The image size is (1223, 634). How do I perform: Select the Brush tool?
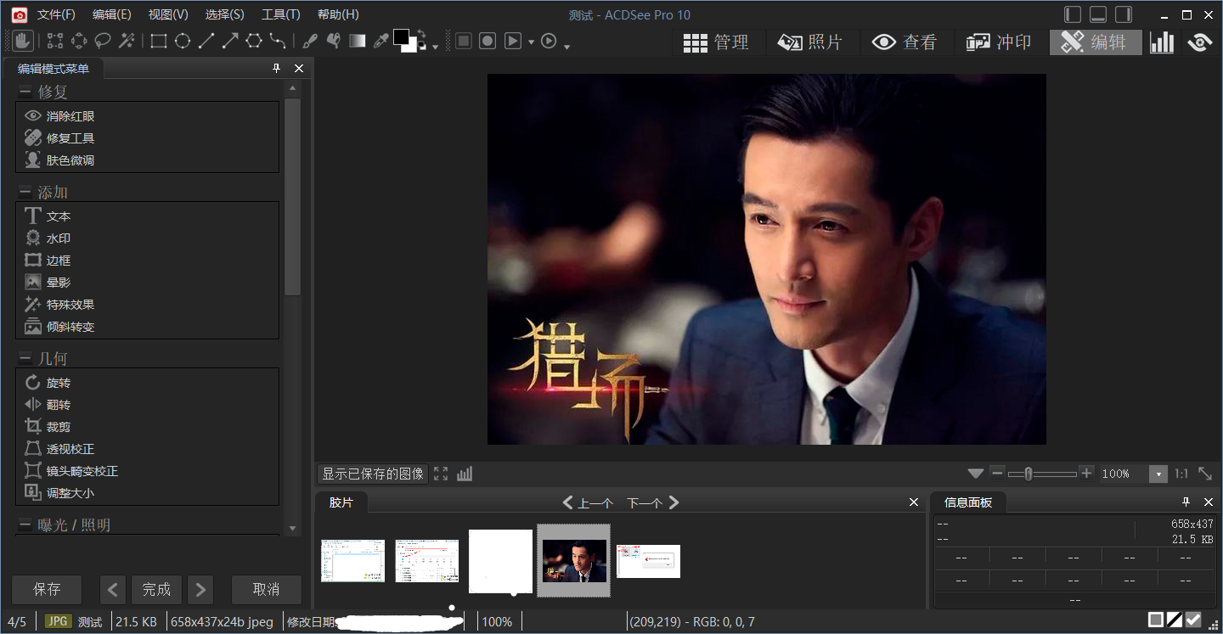pos(310,41)
